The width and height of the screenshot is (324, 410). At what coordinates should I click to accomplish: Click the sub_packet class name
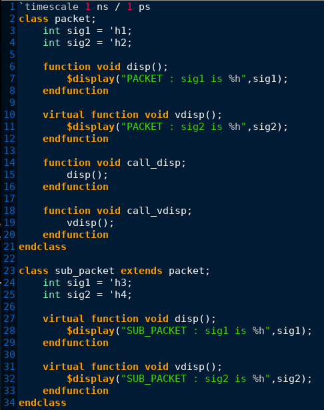85,271
